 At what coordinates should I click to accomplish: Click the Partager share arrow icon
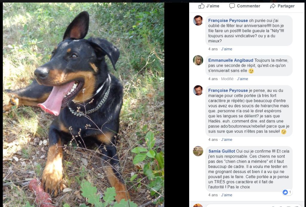273,6
